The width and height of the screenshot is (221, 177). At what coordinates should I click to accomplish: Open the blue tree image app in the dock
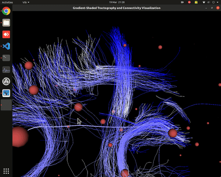pos(6,93)
